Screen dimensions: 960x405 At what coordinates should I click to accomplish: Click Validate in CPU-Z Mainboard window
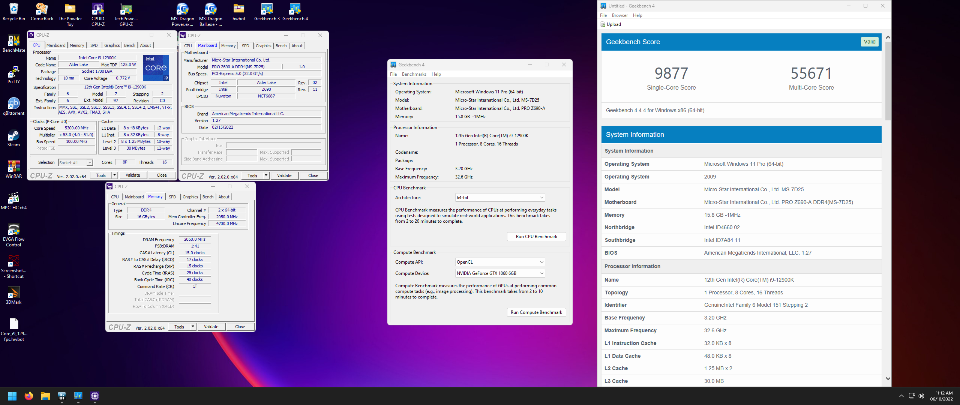pyautogui.click(x=284, y=175)
